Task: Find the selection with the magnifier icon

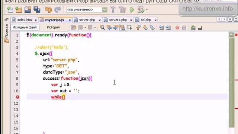Action: [x=102, y=28]
